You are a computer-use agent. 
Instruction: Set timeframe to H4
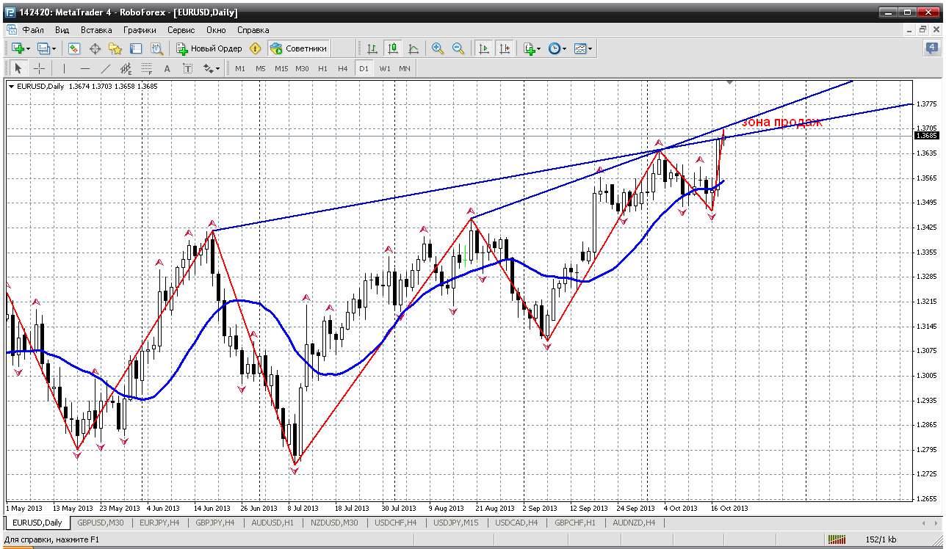[343, 68]
